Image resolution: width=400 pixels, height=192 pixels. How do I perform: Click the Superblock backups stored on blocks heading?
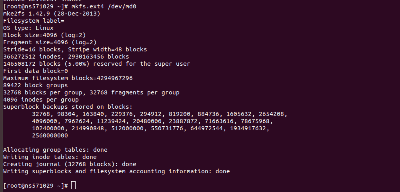point(68,107)
